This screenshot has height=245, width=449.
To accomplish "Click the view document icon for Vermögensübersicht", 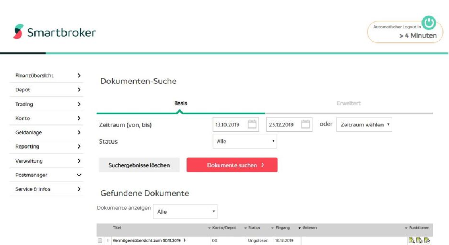I will 411,240.
